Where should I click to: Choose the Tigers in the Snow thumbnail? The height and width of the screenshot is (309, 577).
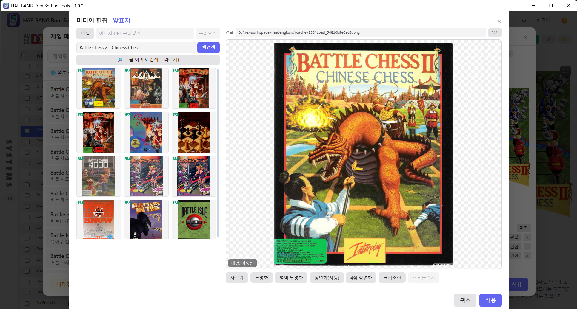pyautogui.click(x=99, y=220)
